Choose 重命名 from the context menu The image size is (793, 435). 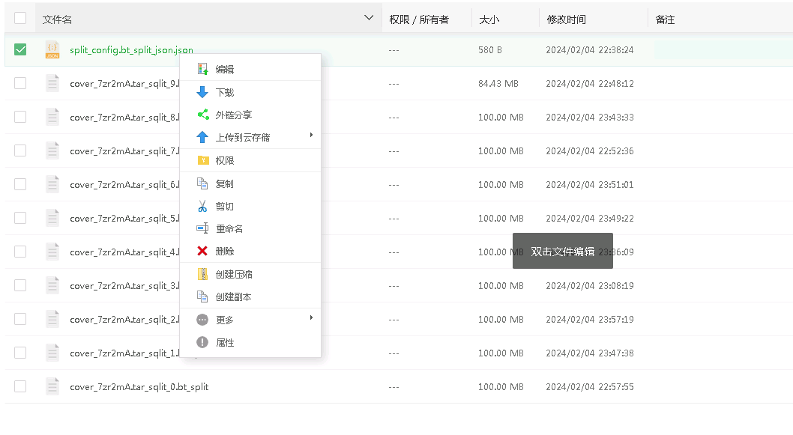click(x=250, y=228)
